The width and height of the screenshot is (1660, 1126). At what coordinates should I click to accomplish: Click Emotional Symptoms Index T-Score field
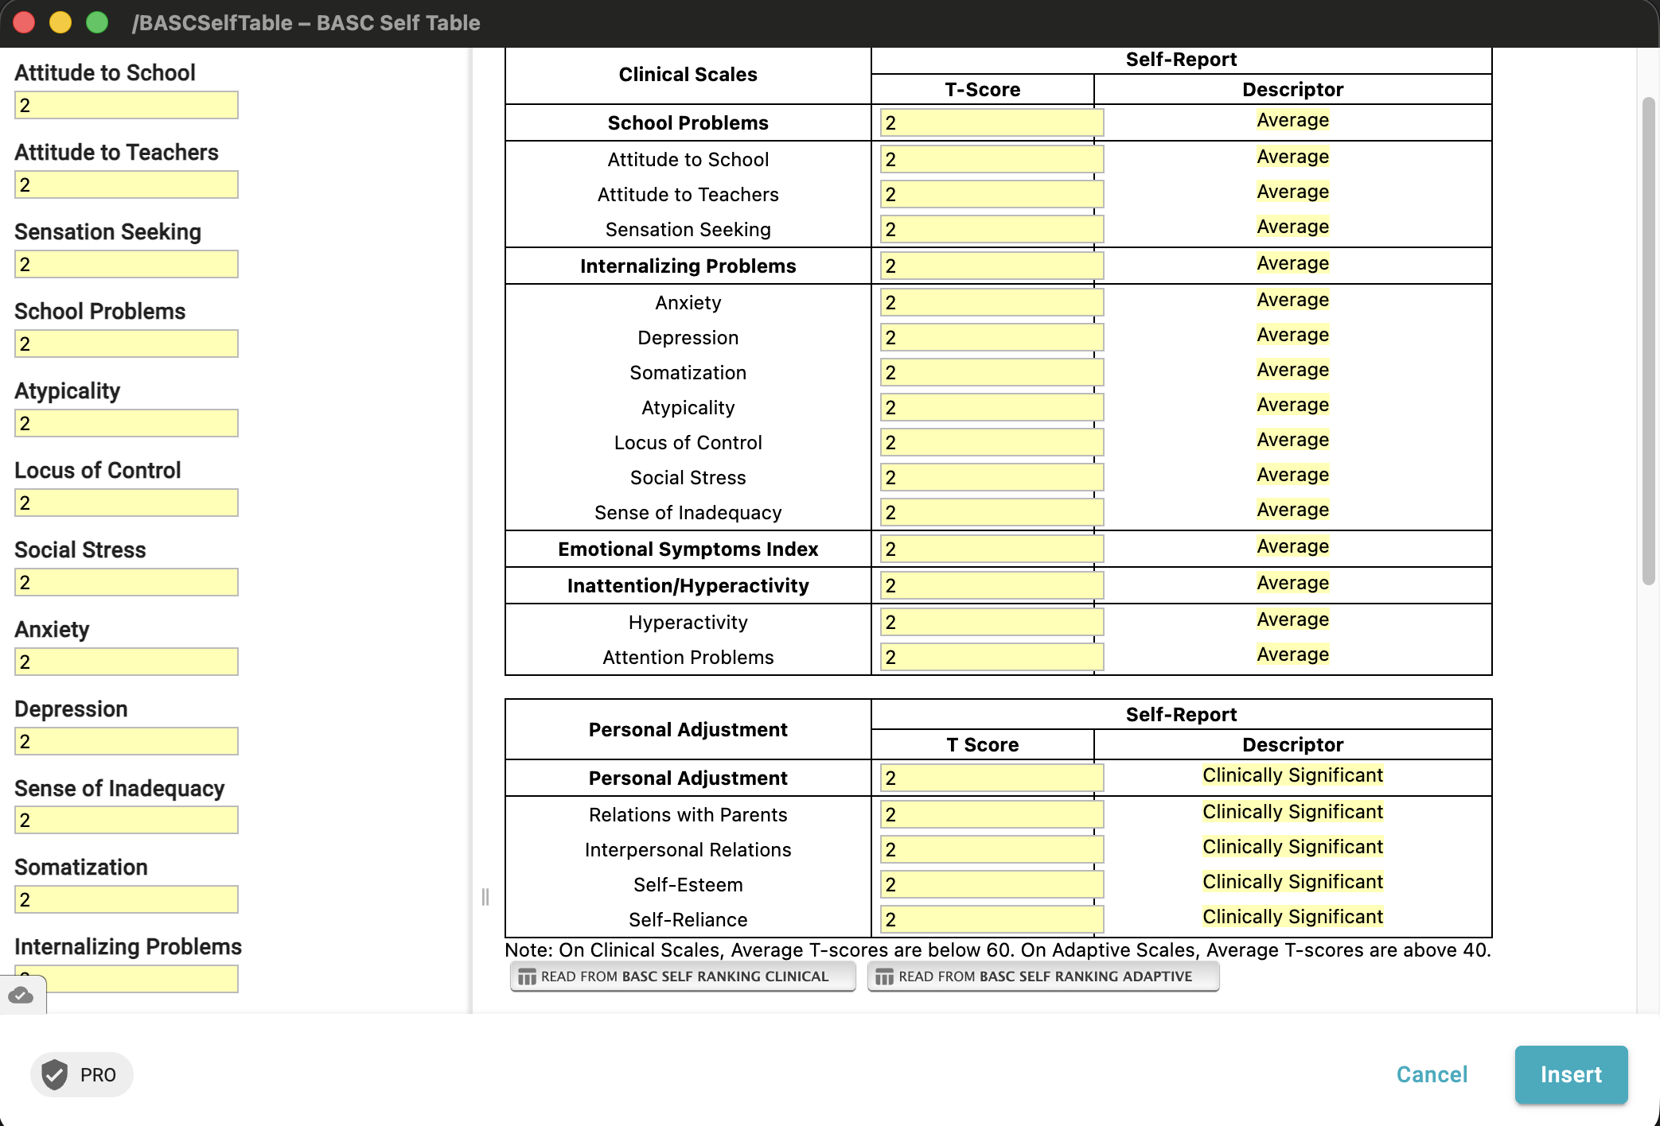[992, 549]
